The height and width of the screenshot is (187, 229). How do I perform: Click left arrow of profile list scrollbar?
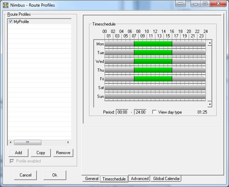(11, 142)
